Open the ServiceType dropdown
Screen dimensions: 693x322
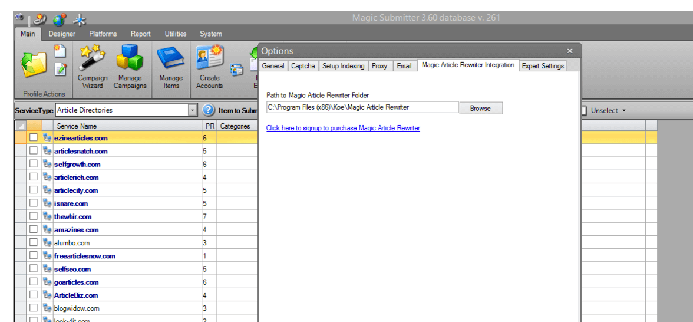[x=192, y=110]
